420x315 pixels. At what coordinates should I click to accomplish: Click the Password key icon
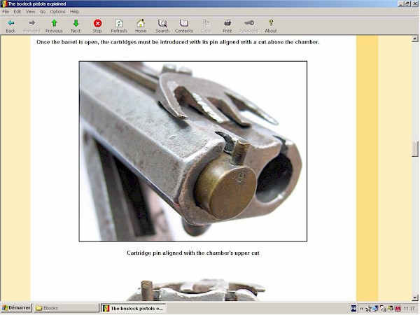coord(249,23)
